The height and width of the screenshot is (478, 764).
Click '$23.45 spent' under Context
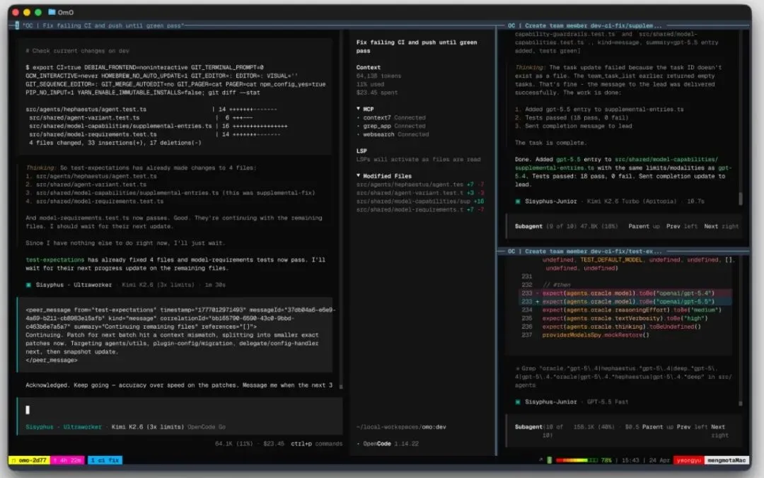(376, 92)
